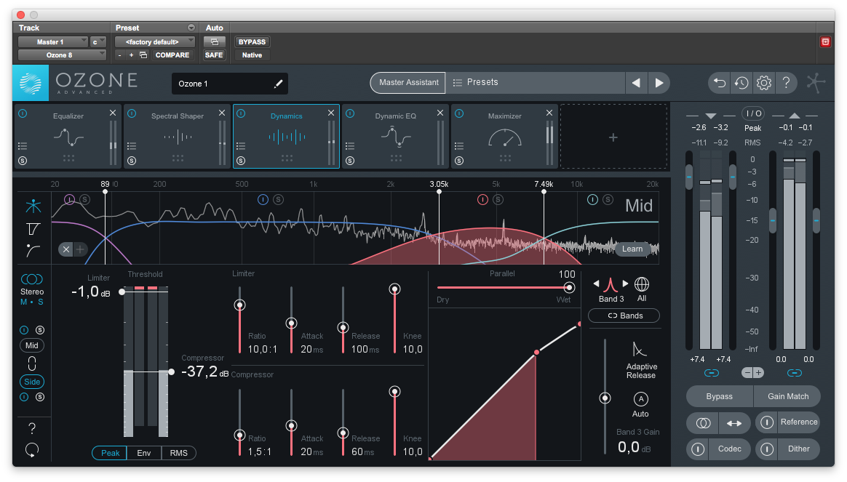This screenshot has width=847, height=482.
Task: Toggle the Dynamics module power
Action: click(241, 113)
